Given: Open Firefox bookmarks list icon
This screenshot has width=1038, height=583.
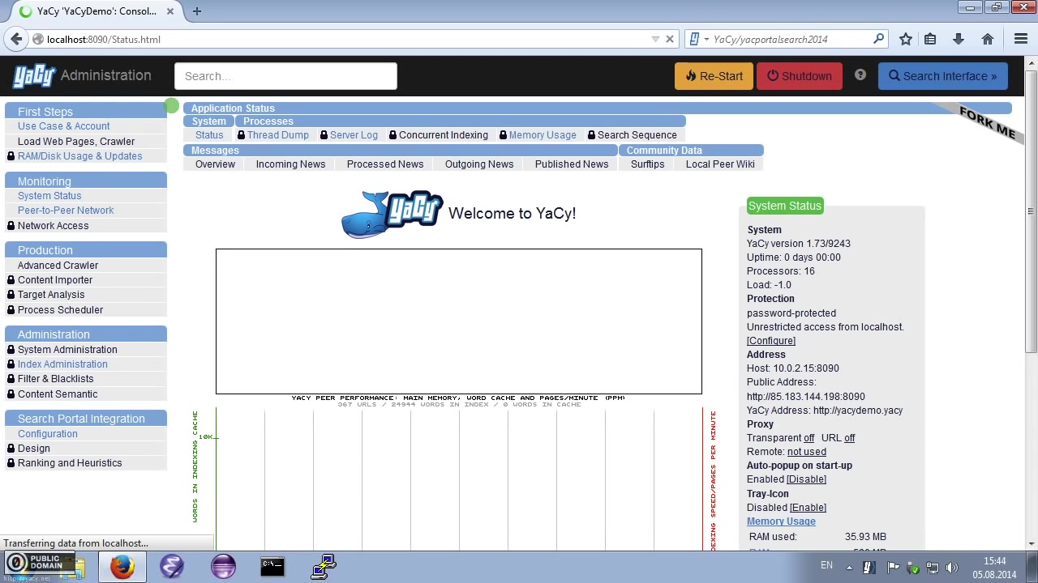Looking at the screenshot, I should 930,39.
